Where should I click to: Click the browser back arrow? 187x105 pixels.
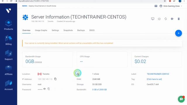click(x=3, y=1)
